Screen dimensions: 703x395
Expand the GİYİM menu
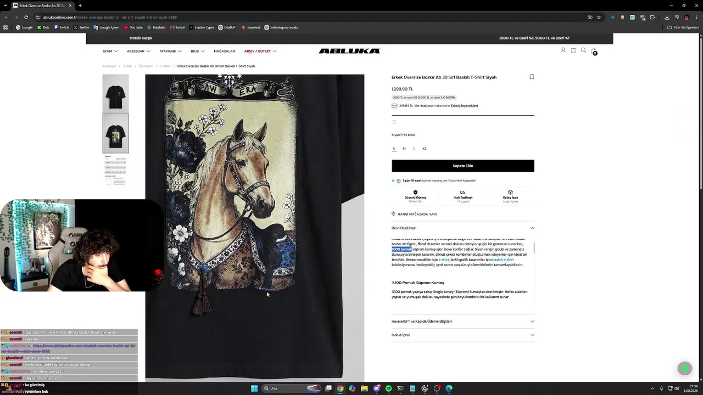click(x=110, y=51)
